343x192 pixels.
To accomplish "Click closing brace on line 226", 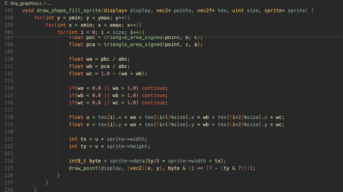I will 59,175.
